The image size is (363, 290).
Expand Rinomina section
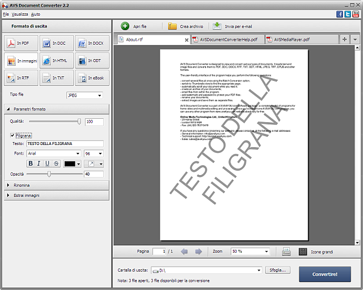click(x=56, y=185)
